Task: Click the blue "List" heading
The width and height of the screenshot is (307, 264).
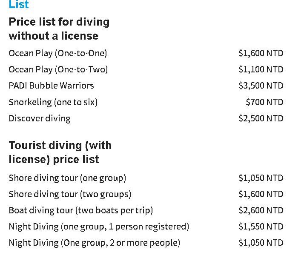Action: (19, 5)
